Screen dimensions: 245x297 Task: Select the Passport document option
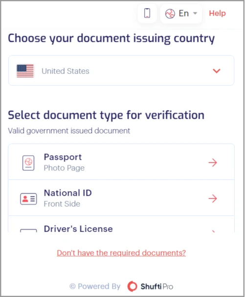pos(121,162)
